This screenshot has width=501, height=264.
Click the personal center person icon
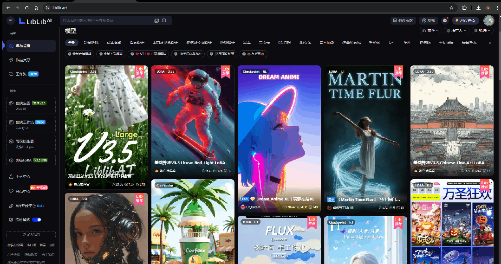11,176
